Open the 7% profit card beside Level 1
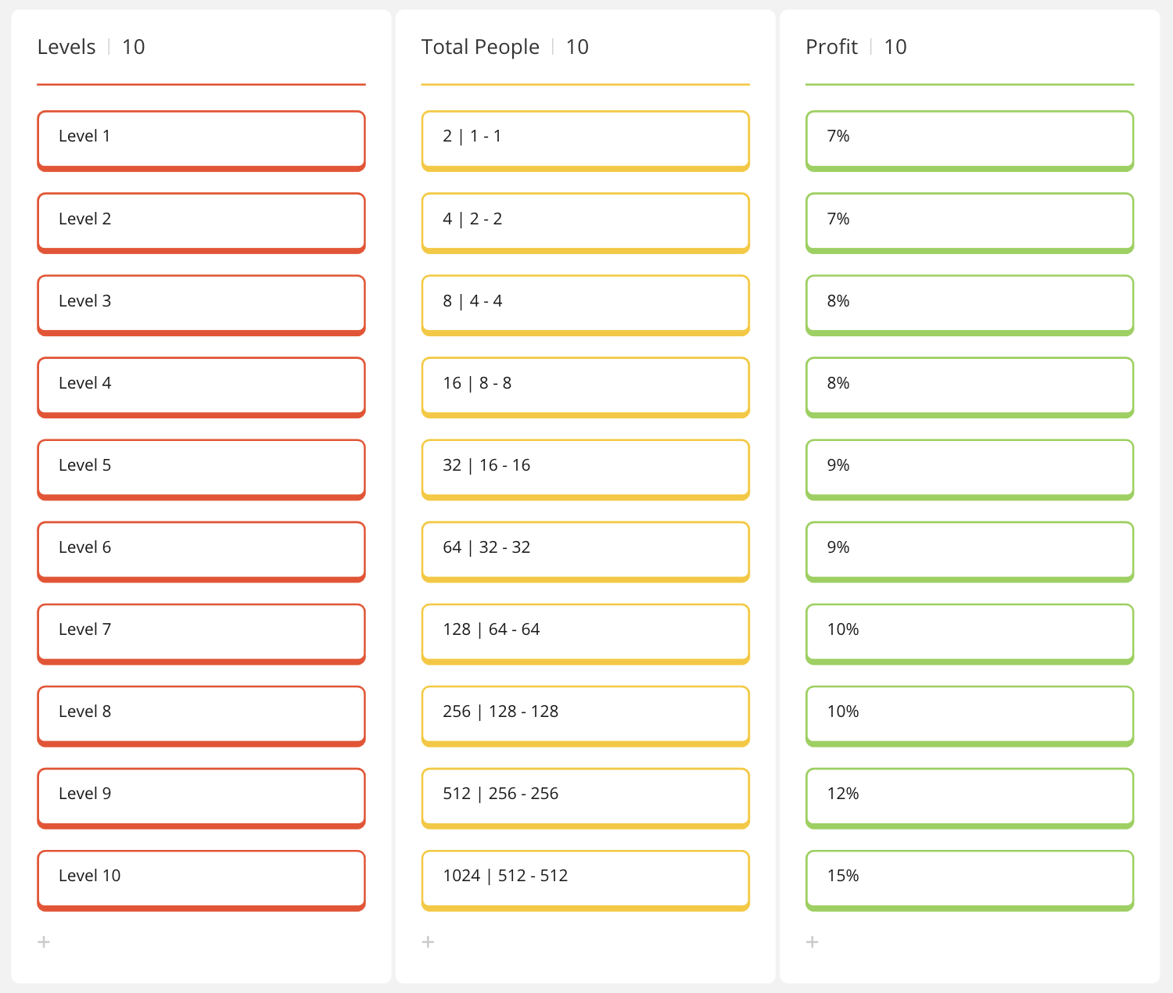Image resolution: width=1173 pixels, height=993 pixels. point(970,141)
